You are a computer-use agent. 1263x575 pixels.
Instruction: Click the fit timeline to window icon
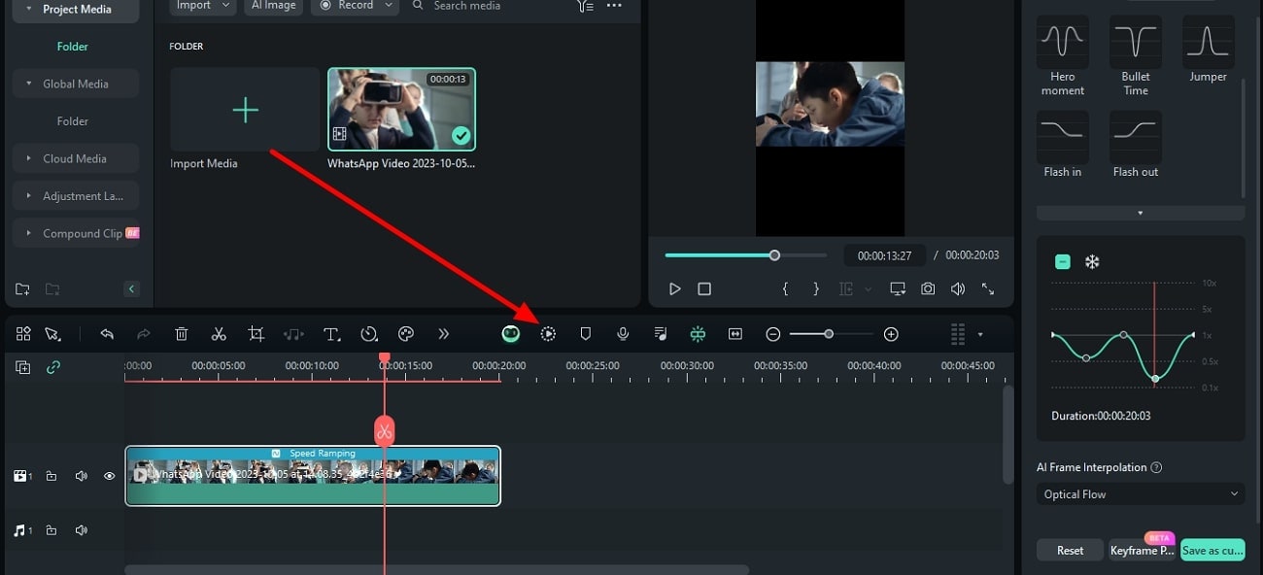tap(735, 334)
